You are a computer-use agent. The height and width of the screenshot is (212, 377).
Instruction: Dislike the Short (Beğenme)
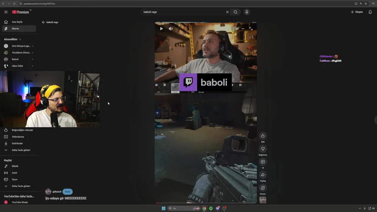[263, 149]
